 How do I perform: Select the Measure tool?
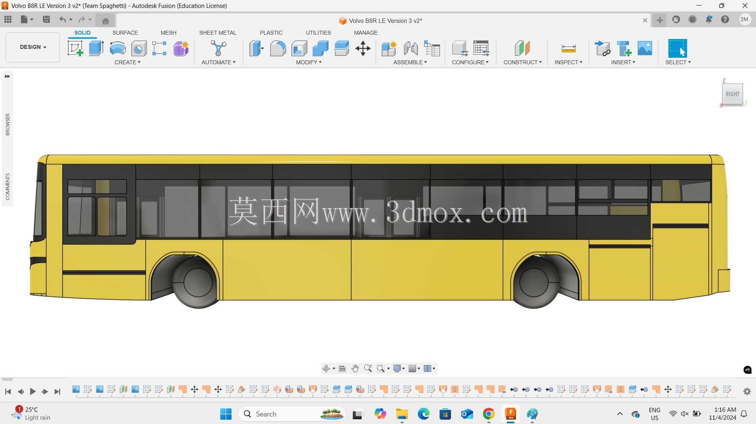[x=569, y=48]
